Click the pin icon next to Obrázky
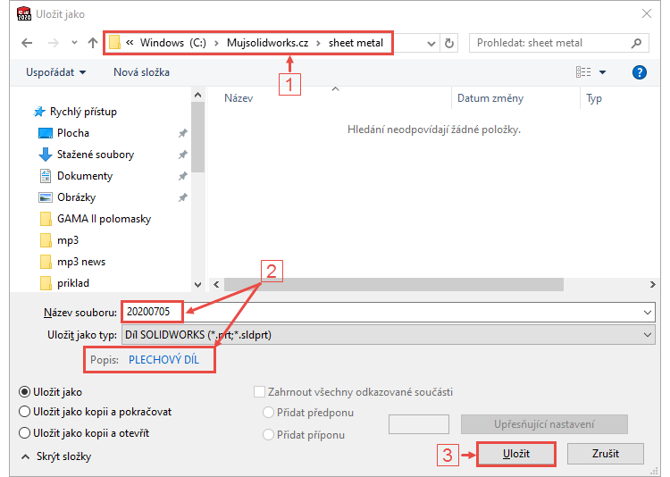Screen dimensions: 670x477 pyautogui.click(x=183, y=197)
